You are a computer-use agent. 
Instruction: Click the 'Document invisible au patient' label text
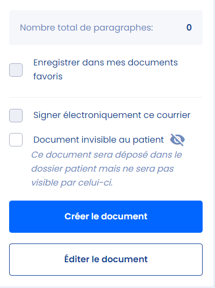pos(98,140)
